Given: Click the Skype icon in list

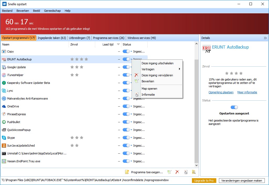Looking at the screenshot, I should click(x=4, y=138).
